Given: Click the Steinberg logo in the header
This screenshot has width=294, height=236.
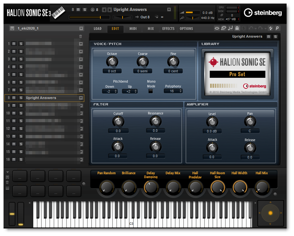Looking at the screenshot, I should (x=263, y=13).
